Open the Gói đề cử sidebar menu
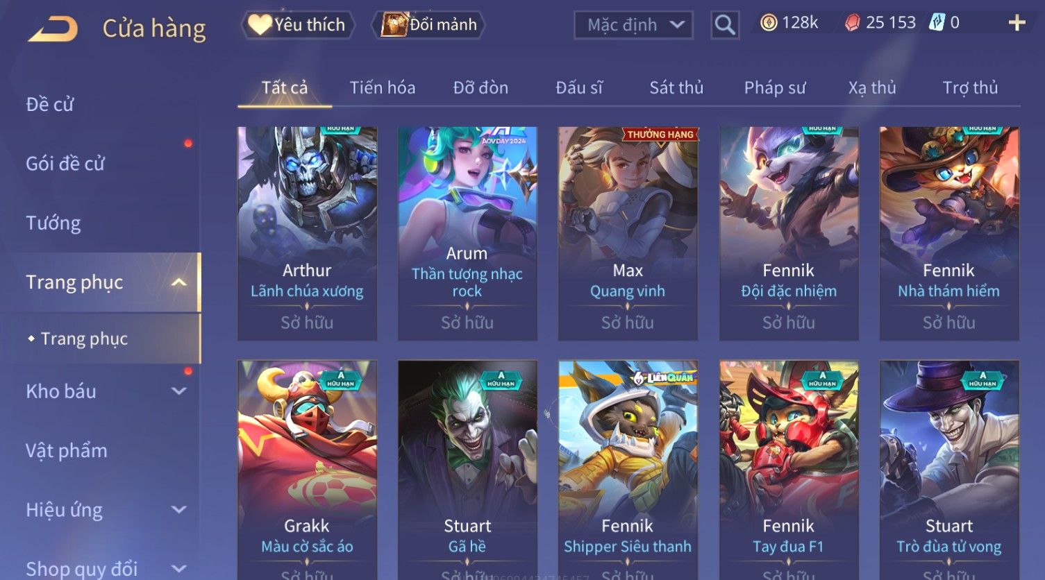 point(65,164)
